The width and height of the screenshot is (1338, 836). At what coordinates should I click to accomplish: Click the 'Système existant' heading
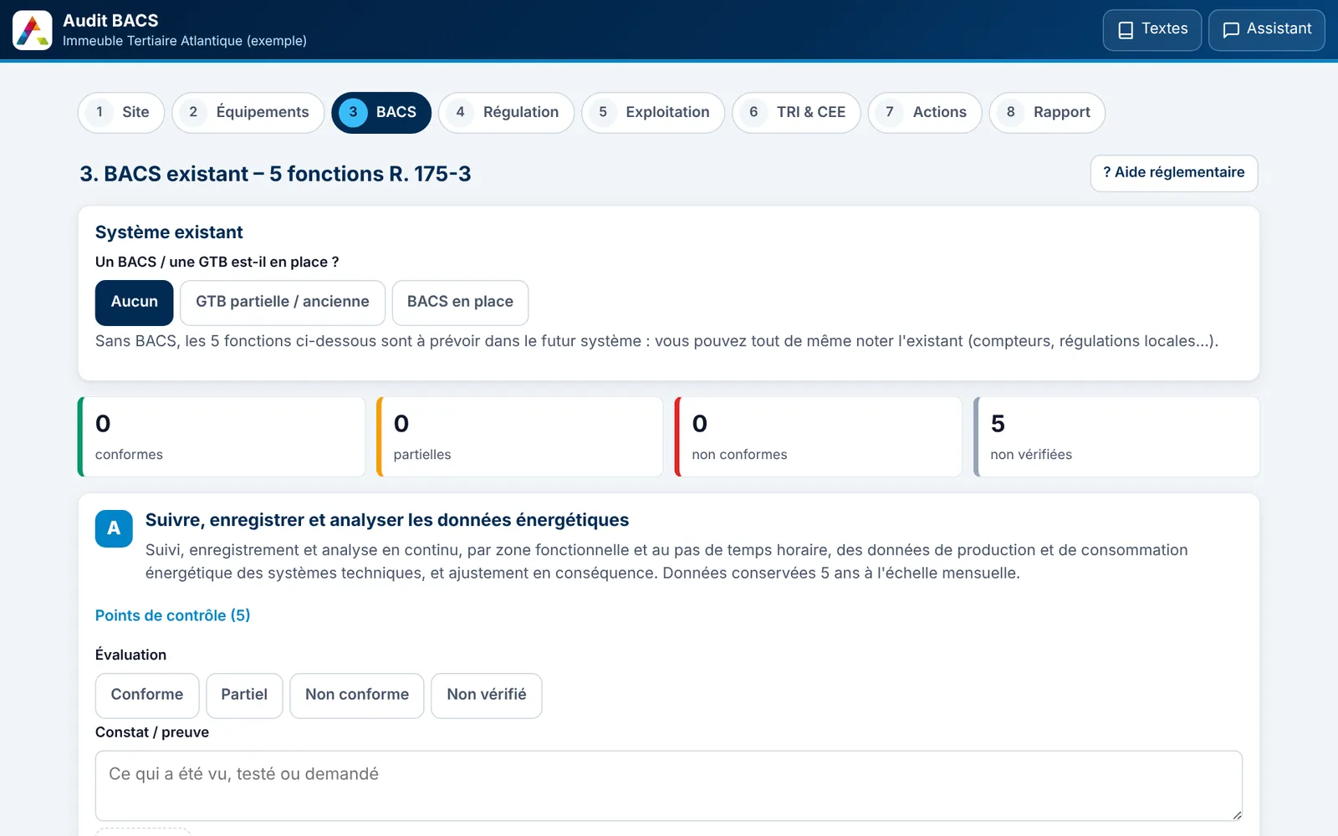click(x=169, y=232)
